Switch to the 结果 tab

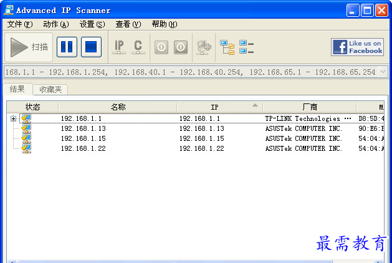point(17,89)
